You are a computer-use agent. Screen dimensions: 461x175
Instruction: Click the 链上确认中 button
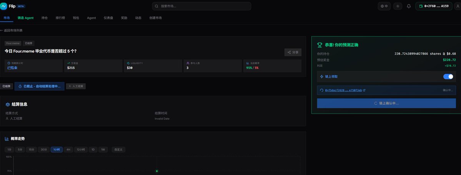[x=386, y=103]
